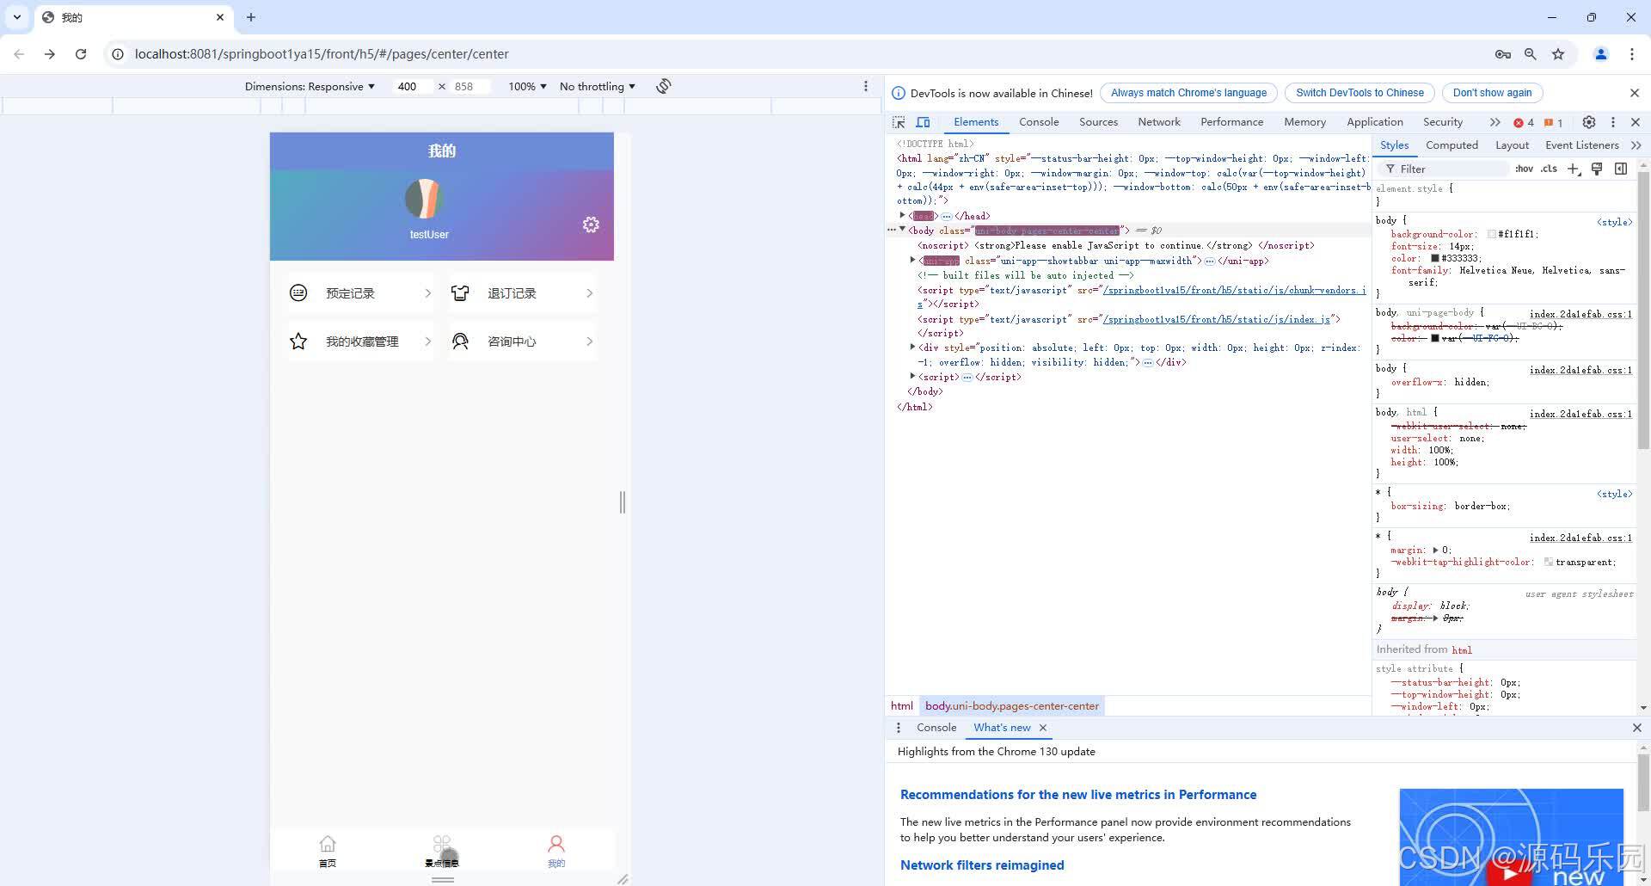
Task: Toggle element classes with .cls button
Action: click(x=1548, y=169)
